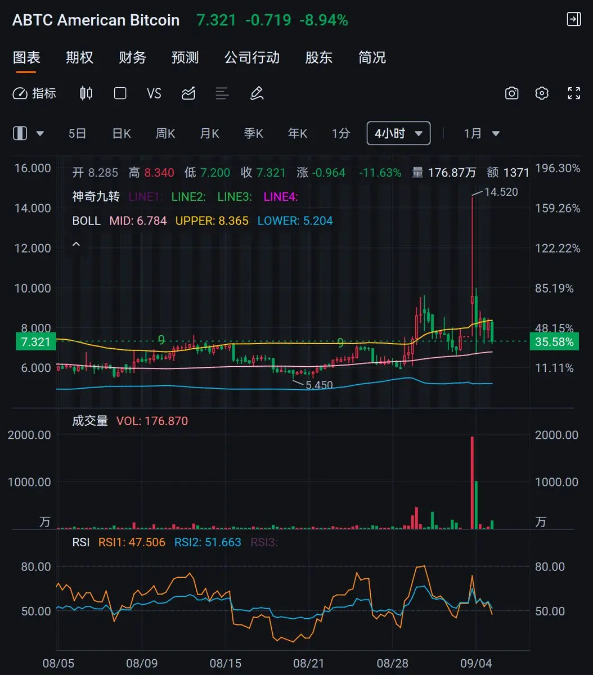Image resolution: width=593 pixels, height=675 pixels.
Task: Click the 08/21 date label on time axis
Action: pos(309,664)
